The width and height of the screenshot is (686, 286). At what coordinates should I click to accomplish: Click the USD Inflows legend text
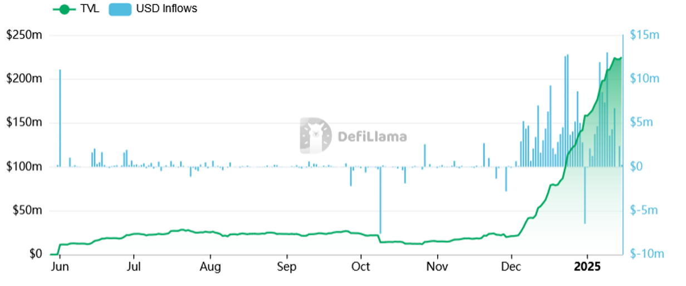tap(166, 9)
